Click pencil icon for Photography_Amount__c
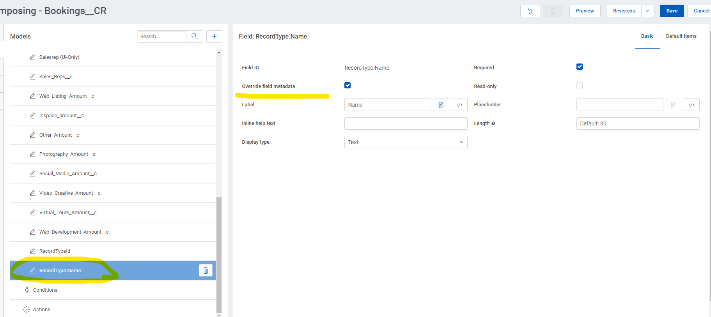This screenshot has height=317, width=711. [32, 154]
